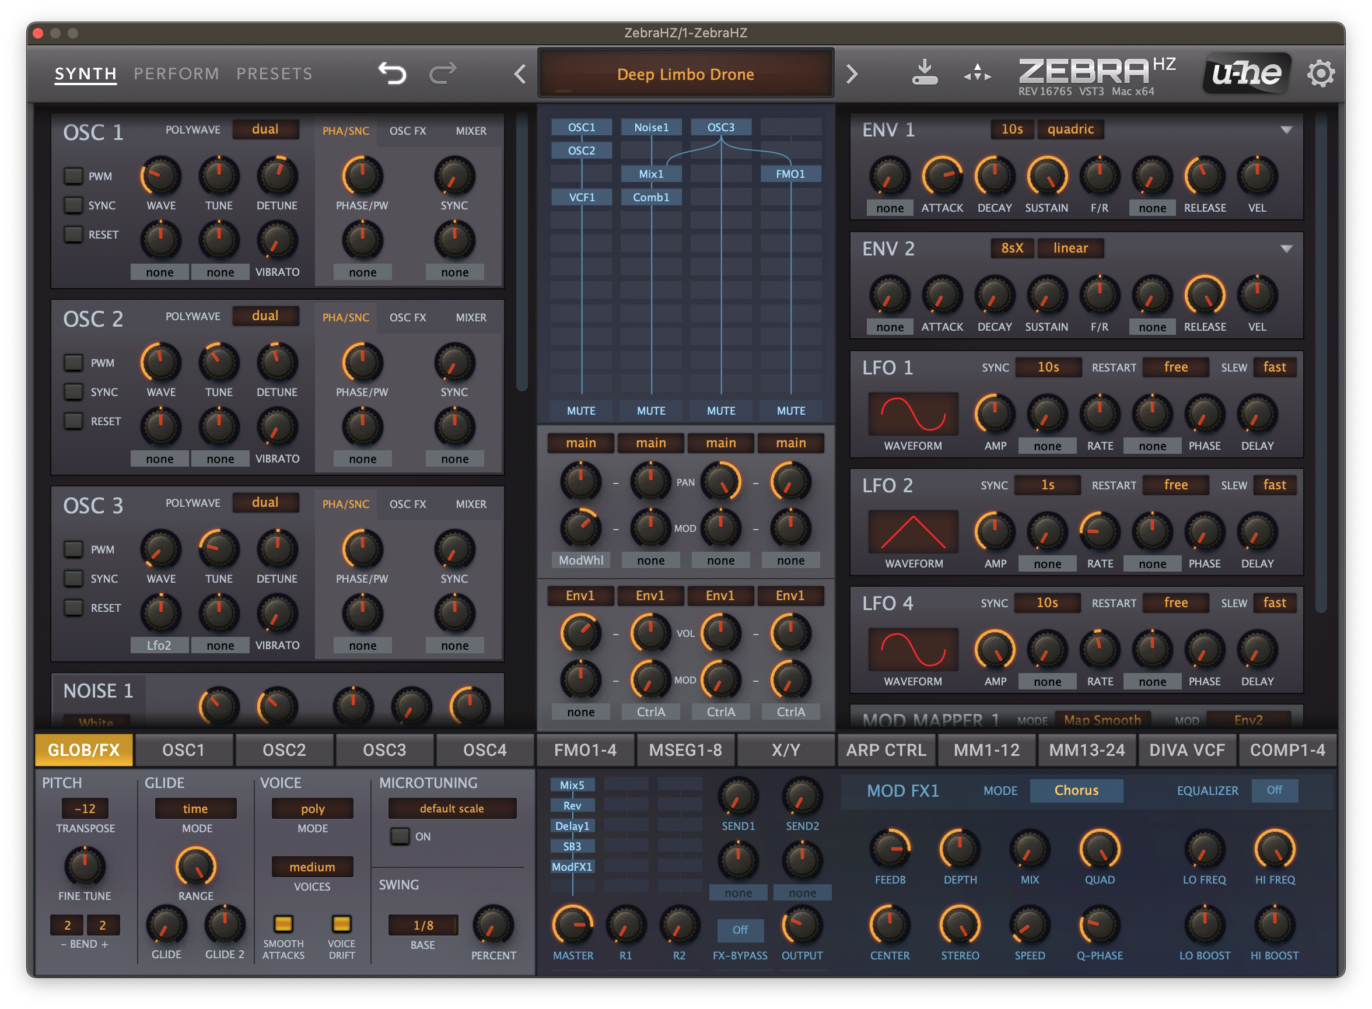
Task: Turn on microtuning ON checkbox
Action: pyautogui.click(x=400, y=836)
